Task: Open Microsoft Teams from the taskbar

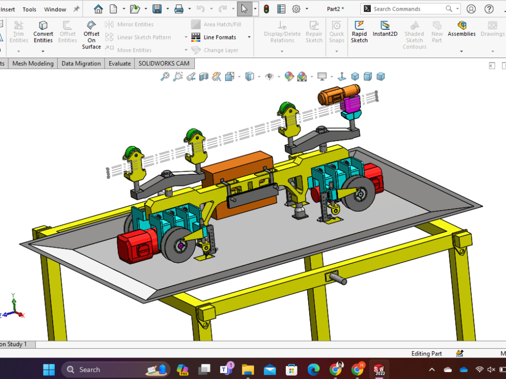Action: (227, 369)
